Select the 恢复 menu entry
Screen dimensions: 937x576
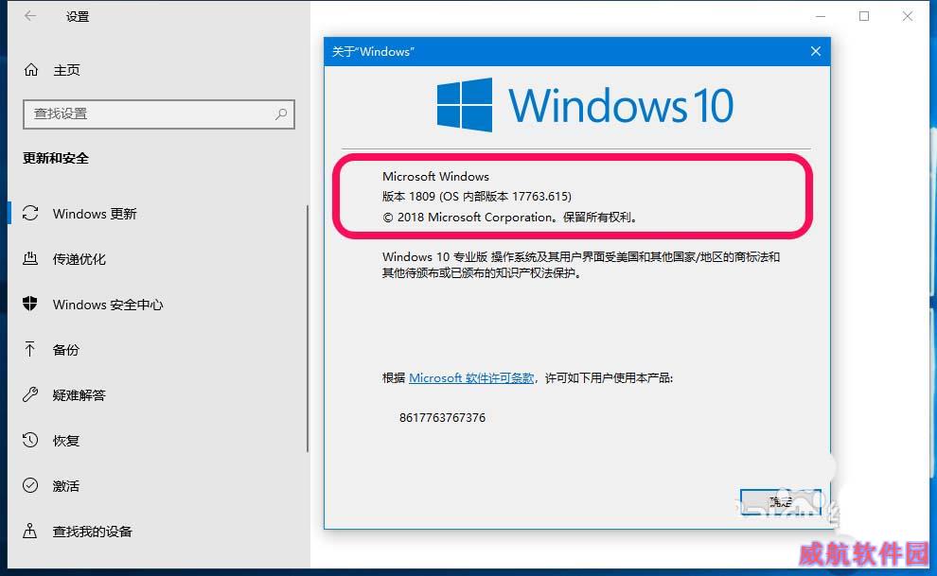158,440
